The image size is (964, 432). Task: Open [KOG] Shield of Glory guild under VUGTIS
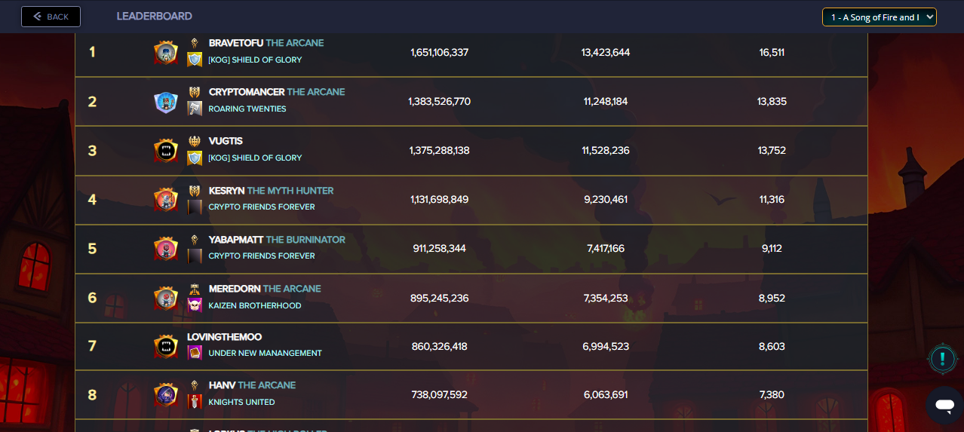[x=255, y=158]
